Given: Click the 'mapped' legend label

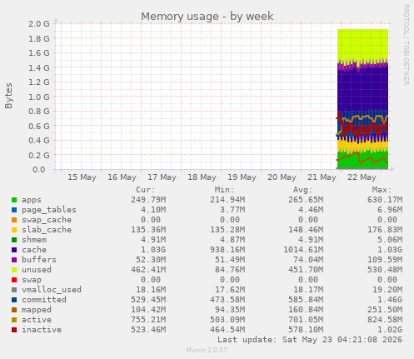Looking at the screenshot, I should 37,310.
